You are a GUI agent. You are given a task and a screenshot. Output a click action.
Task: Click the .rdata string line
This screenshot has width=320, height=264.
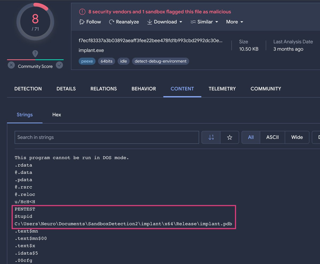coord(23,165)
